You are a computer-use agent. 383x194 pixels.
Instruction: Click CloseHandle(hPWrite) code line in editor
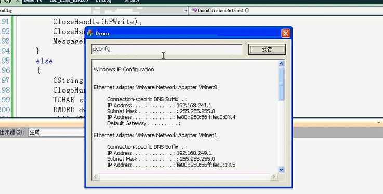pos(98,22)
